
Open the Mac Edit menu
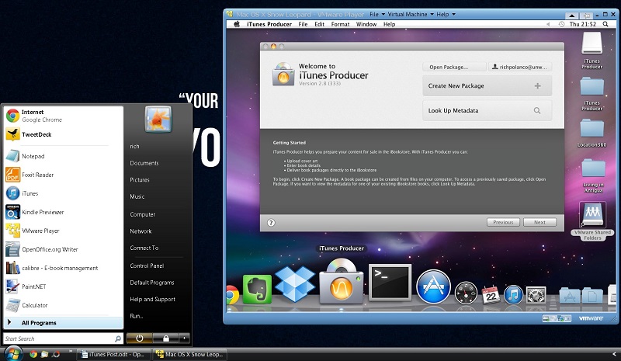coord(319,24)
